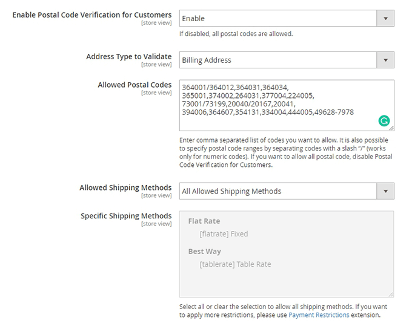Select the [flatrate] Fixed shipping option
Image resolution: width=412 pixels, height=329 pixels.
point(224,234)
